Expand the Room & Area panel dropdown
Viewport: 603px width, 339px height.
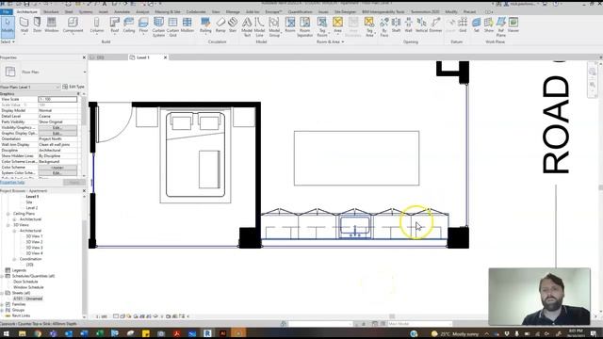[331, 41]
